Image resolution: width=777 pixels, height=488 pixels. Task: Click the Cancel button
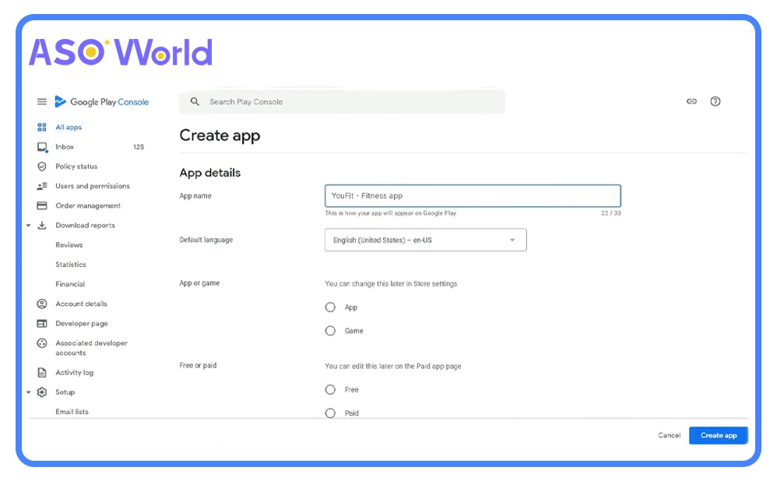[x=669, y=436]
